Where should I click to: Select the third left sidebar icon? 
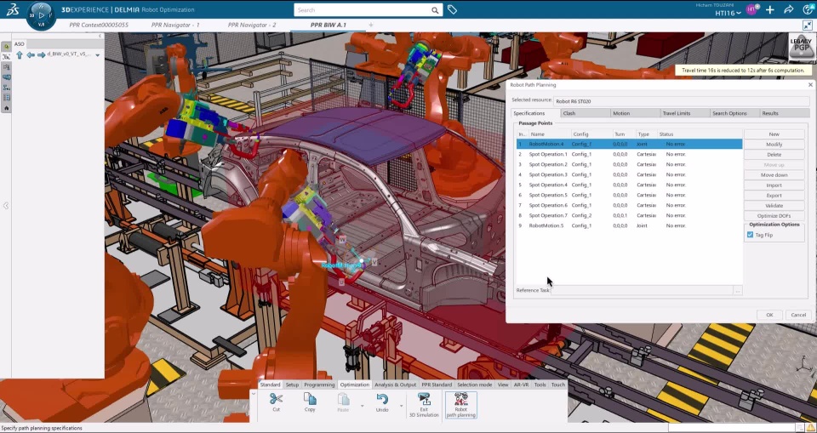coord(6,66)
